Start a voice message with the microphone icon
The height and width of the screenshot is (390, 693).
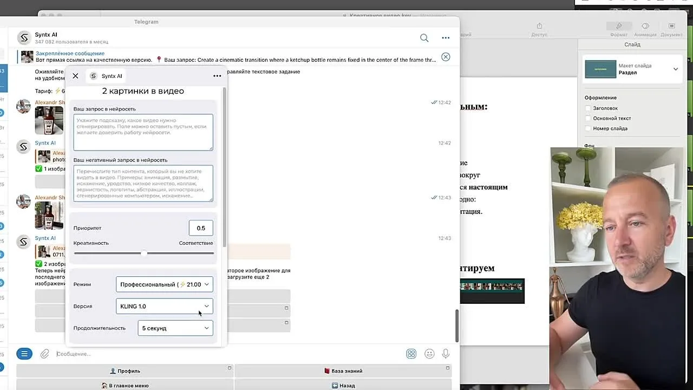tap(446, 354)
